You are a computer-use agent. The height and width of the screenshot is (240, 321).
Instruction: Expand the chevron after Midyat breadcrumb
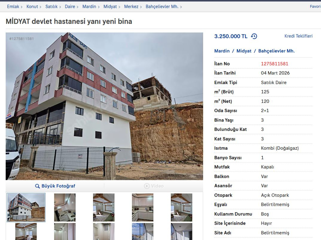[119, 7]
